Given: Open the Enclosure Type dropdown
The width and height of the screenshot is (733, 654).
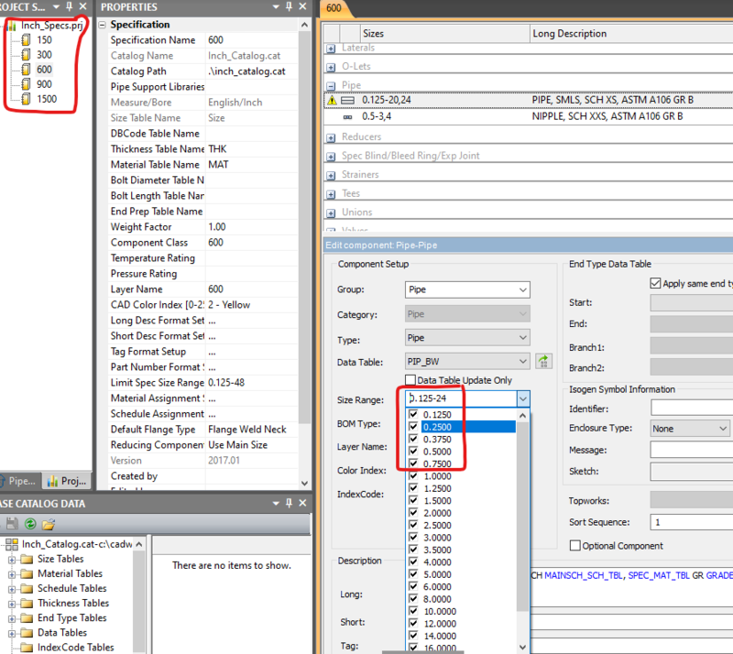Looking at the screenshot, I should 689,429.
